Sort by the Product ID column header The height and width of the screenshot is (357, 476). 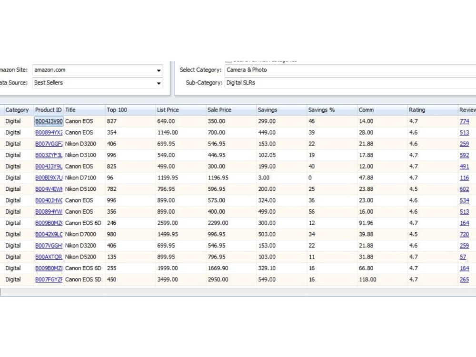click(48, 110)
